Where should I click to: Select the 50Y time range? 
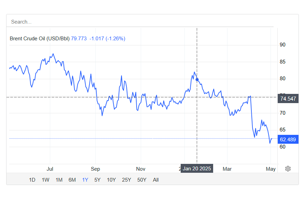(x=142, y=180)
